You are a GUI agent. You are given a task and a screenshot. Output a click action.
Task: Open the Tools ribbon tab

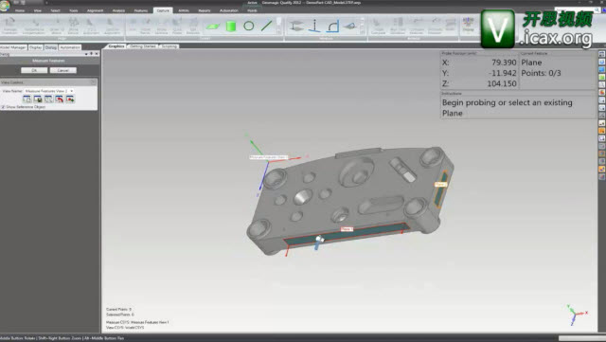(x=74, y=10)
